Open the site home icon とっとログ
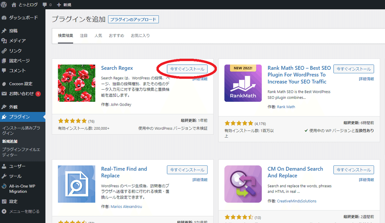Image resolution: width=385 pixels, height=223 pixels. (13, 5)
